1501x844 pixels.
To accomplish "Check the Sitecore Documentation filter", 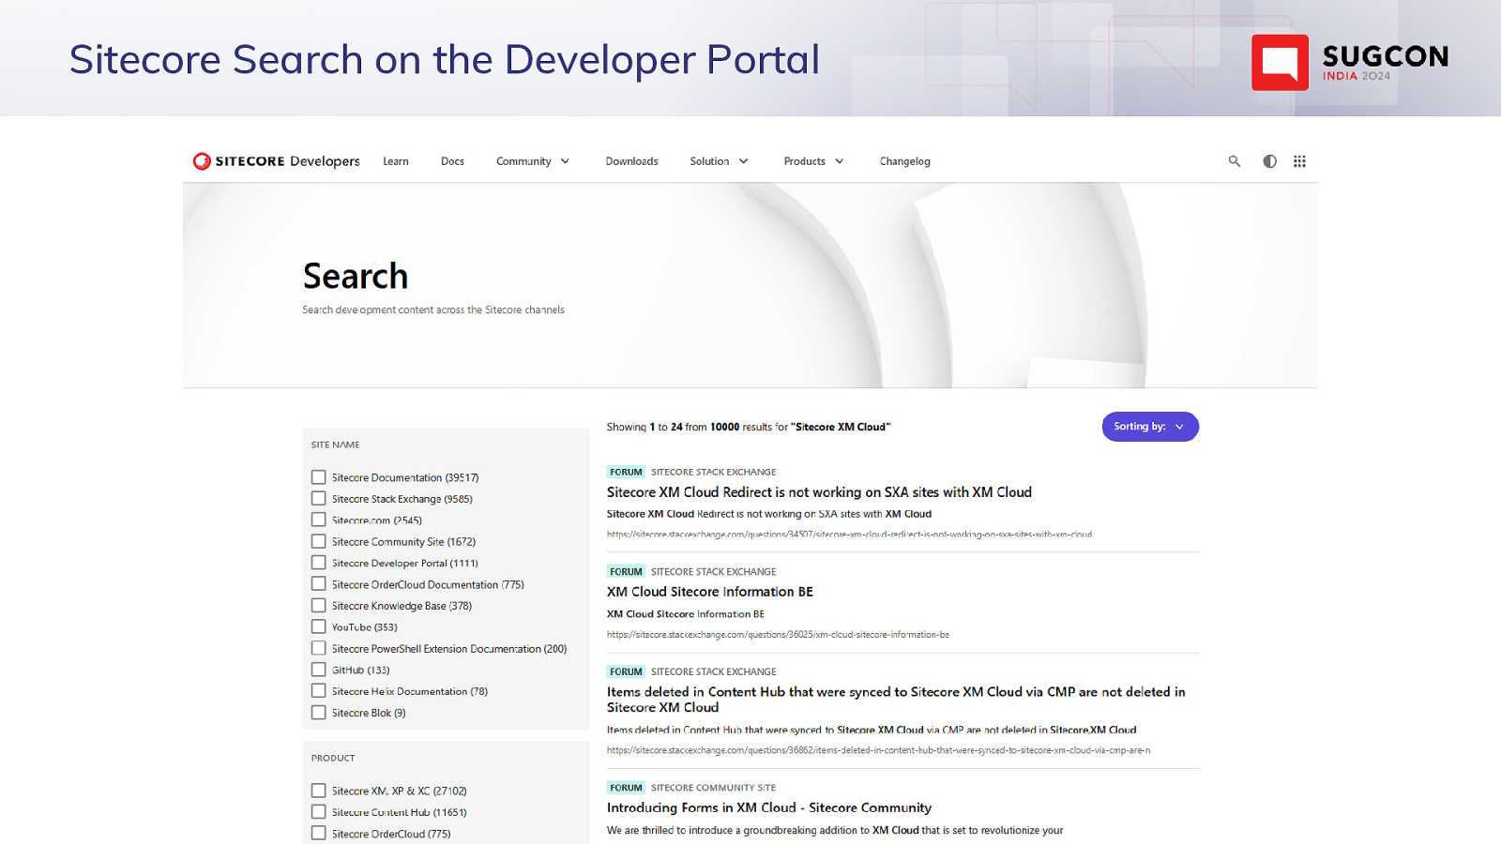I will pyautogui.click(x=319, y=477).
